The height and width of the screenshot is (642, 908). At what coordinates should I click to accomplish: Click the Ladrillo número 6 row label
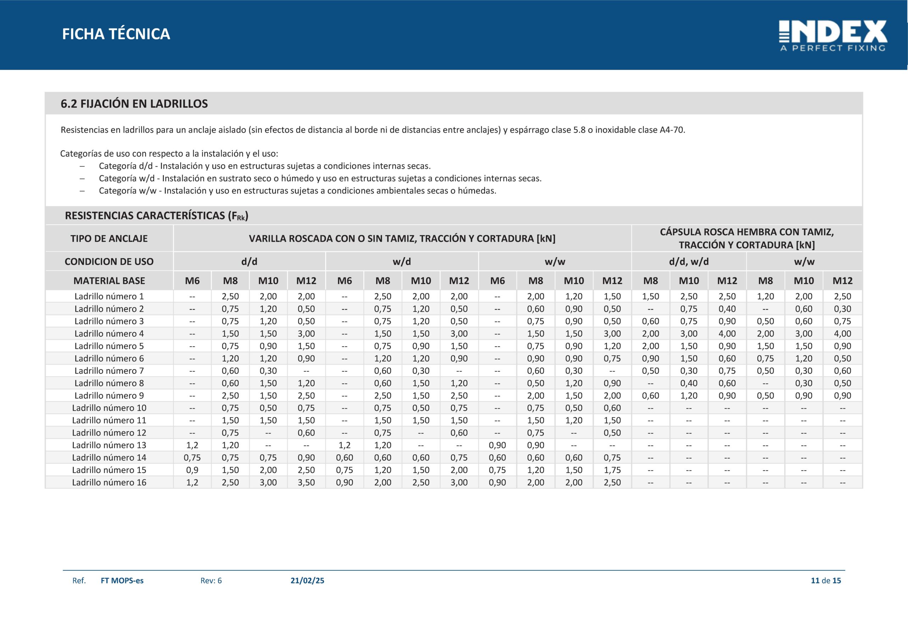[109, 358]
